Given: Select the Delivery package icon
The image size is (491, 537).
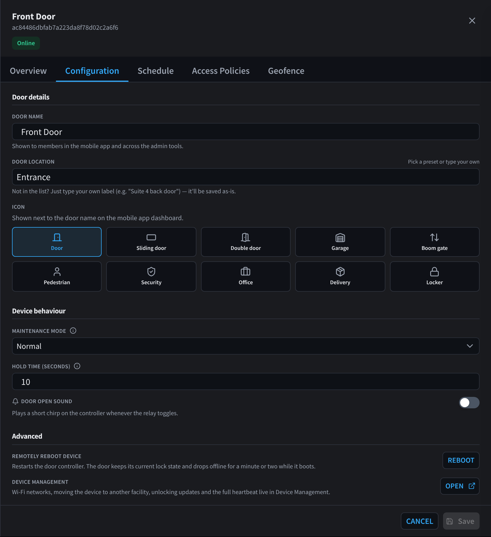Looking at the screenshot, I should point(340,277).
